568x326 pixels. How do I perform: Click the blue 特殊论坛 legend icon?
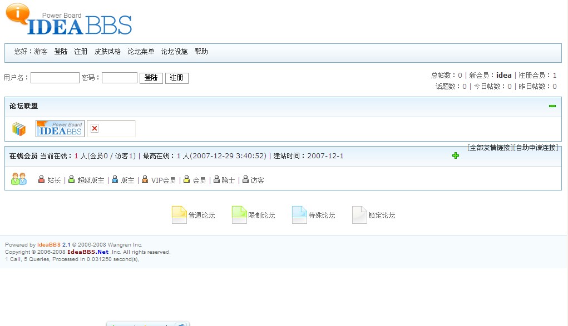299,215
